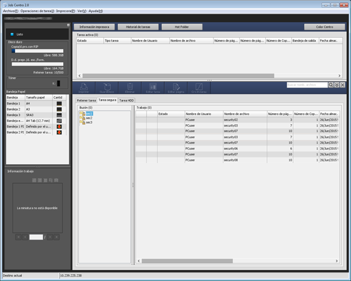Image resolution: width=351 pixels, height=281 pixels.
Task: Click the Hot Folder button
Action: click(x=182, y=27)
